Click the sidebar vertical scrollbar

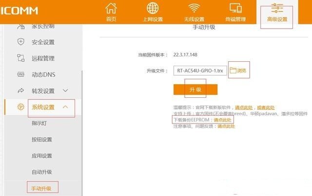click(81, 133)
